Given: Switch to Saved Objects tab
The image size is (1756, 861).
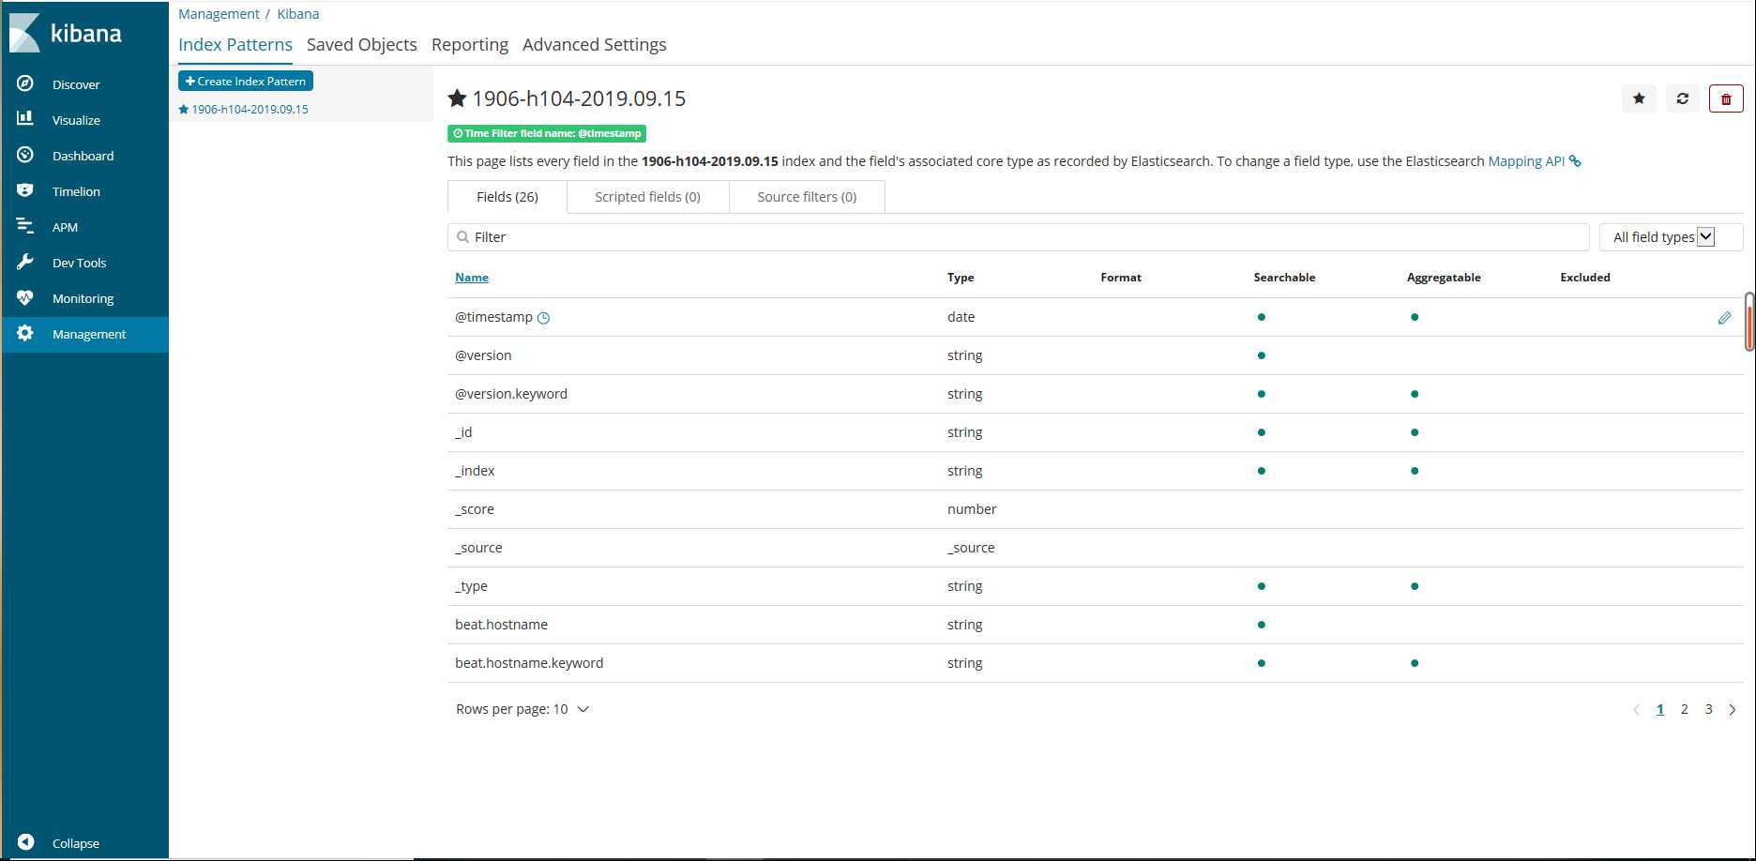Looking at the screenshot, I should click(x=362, y=45).
